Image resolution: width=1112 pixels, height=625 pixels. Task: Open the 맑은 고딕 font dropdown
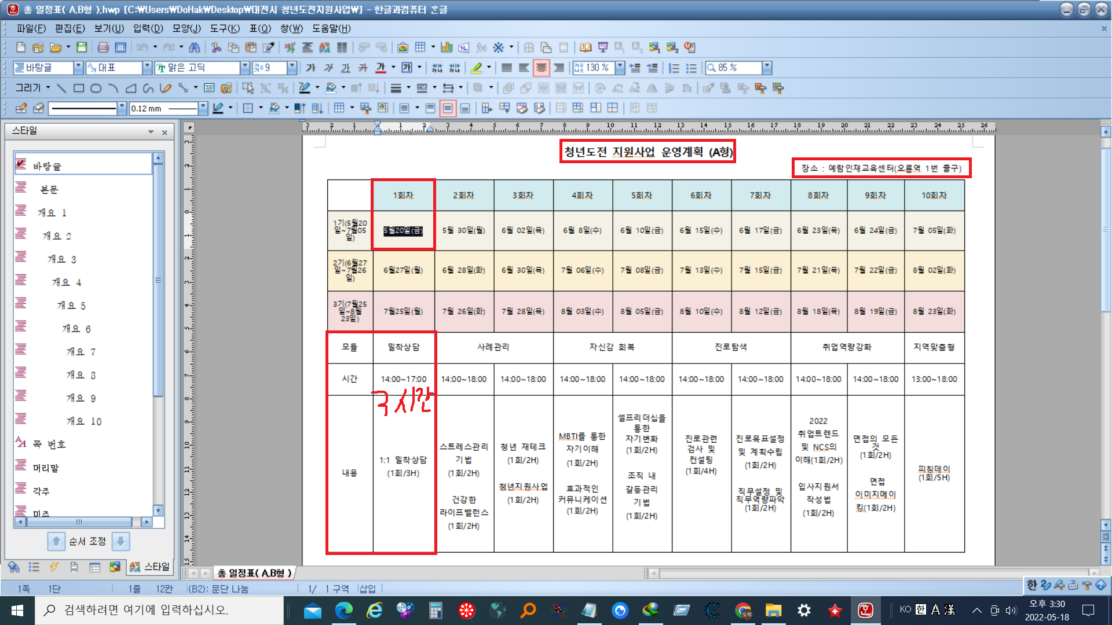point(245,68)
